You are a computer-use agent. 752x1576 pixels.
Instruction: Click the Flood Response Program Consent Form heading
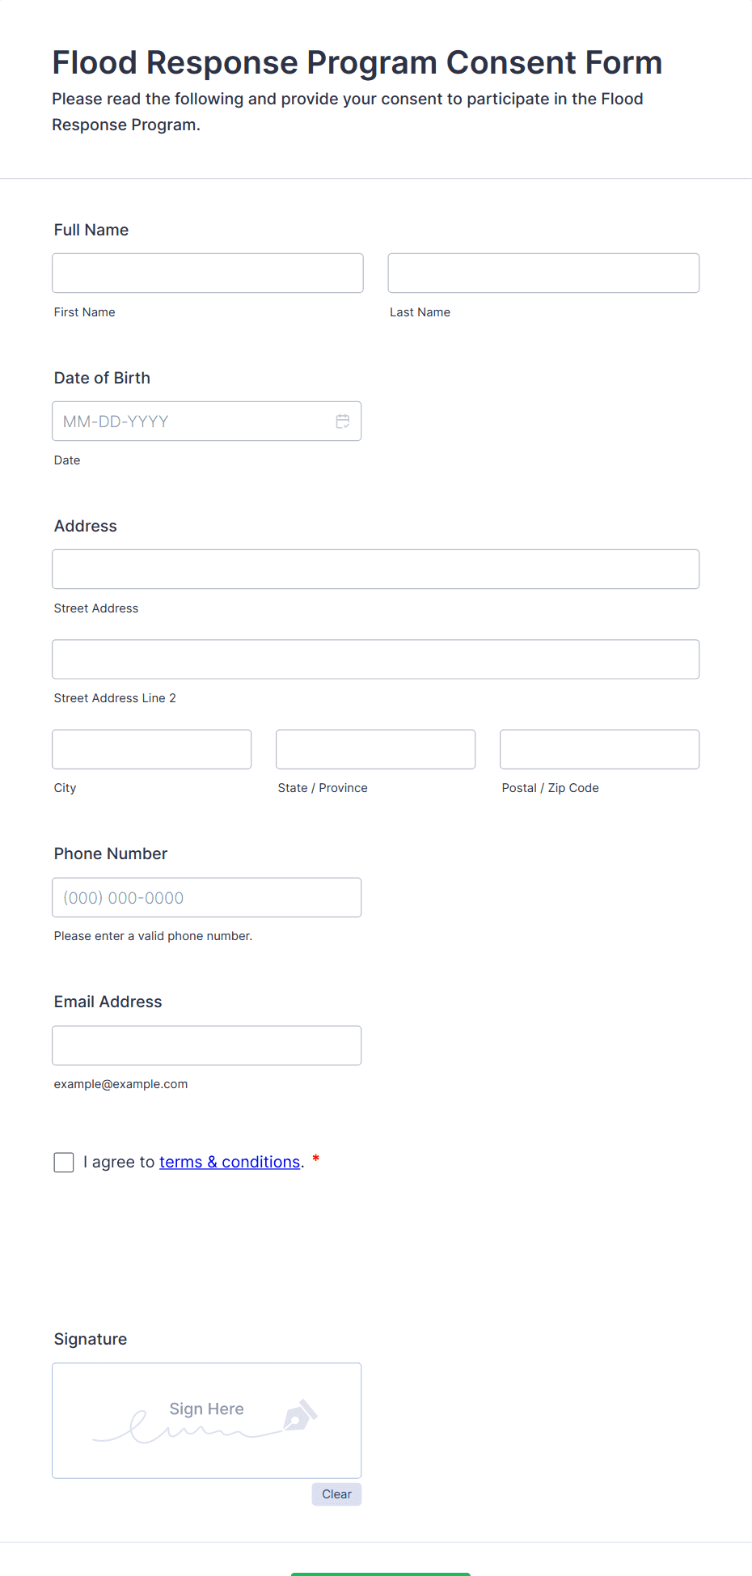[357, 62]
